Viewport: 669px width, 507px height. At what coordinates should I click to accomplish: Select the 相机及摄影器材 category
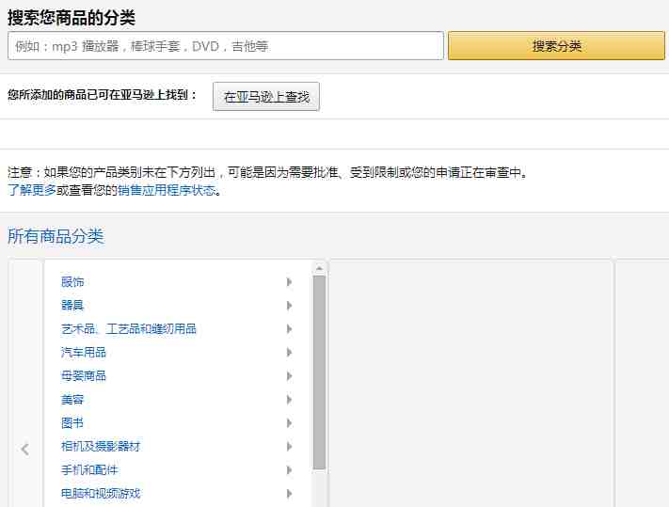101,447
